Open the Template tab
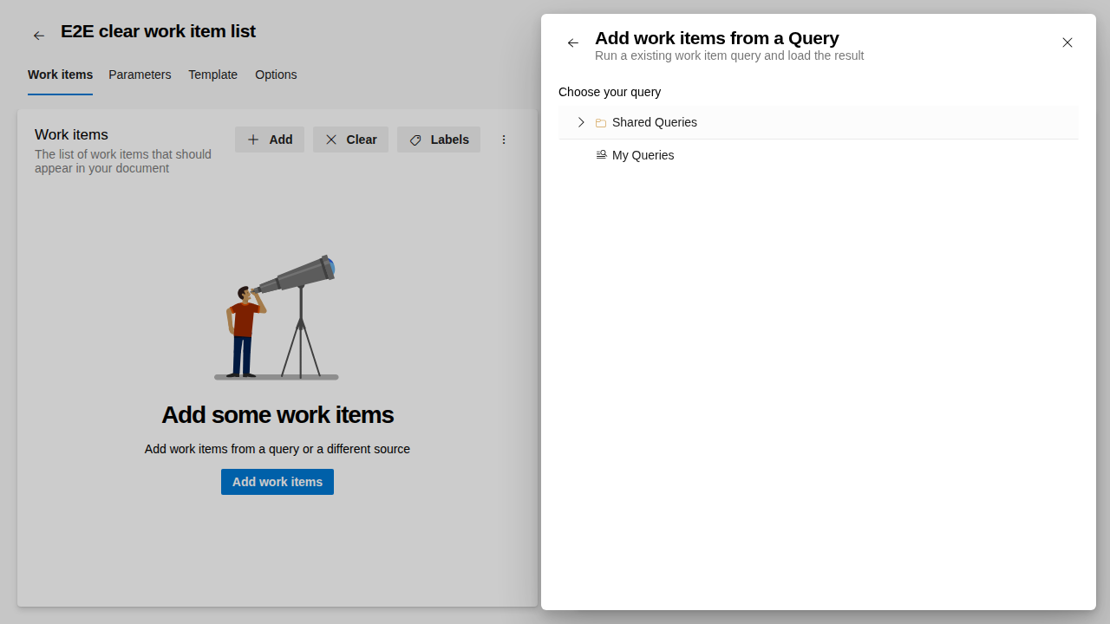This screenshot has height=624, width=1110. click(212, 75)
